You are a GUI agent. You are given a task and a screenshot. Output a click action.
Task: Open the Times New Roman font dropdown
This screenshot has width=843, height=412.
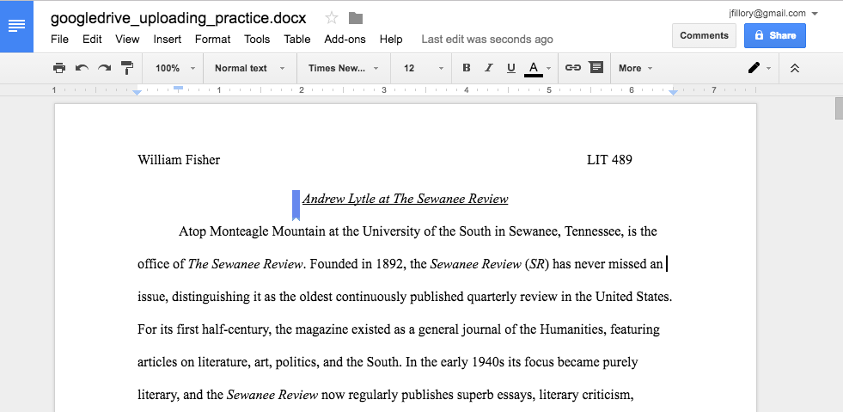coord(343,68)
